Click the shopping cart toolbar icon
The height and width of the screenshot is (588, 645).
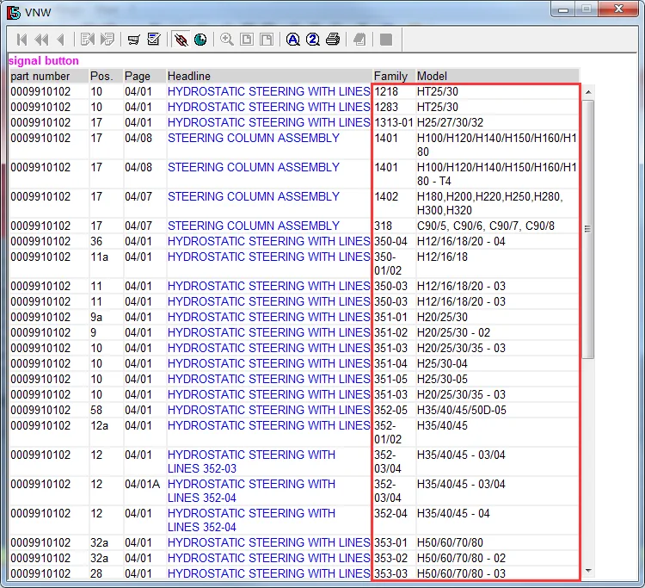coord(133,40)
